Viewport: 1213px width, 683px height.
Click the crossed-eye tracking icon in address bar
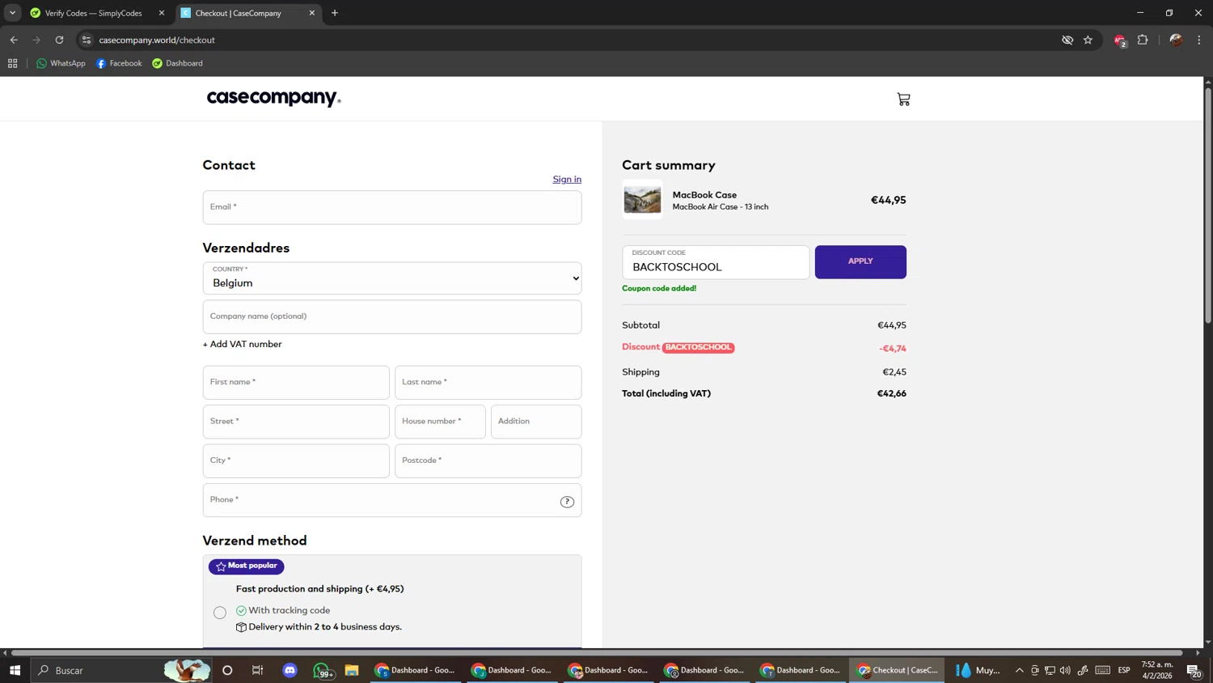coord(1067,40)
